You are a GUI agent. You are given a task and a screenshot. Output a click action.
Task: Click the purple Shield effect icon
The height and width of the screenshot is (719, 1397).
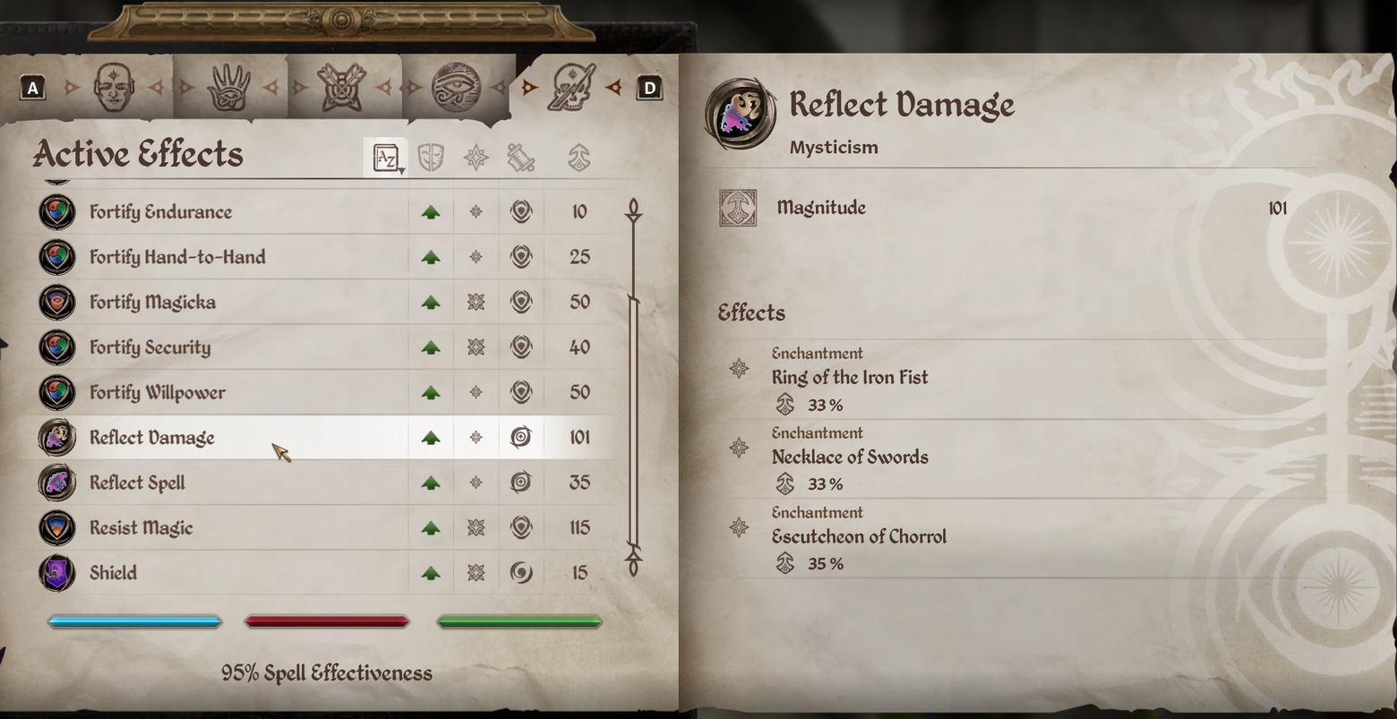(x=57, y=573)
